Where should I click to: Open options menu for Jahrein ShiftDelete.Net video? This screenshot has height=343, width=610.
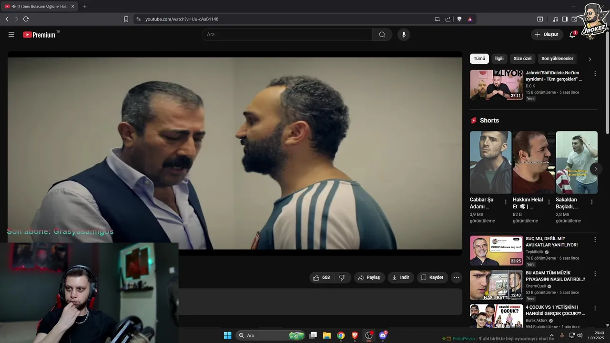tap(595, 74)
